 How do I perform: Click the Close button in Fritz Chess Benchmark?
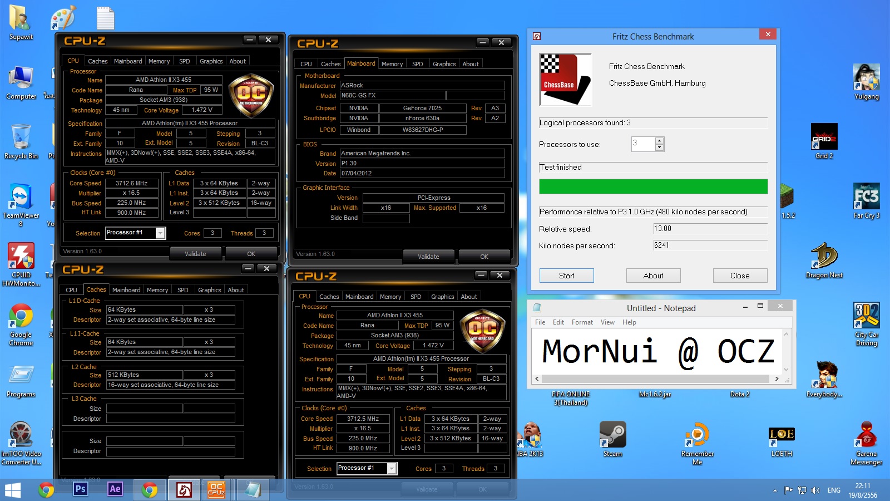tap(740, 276)
